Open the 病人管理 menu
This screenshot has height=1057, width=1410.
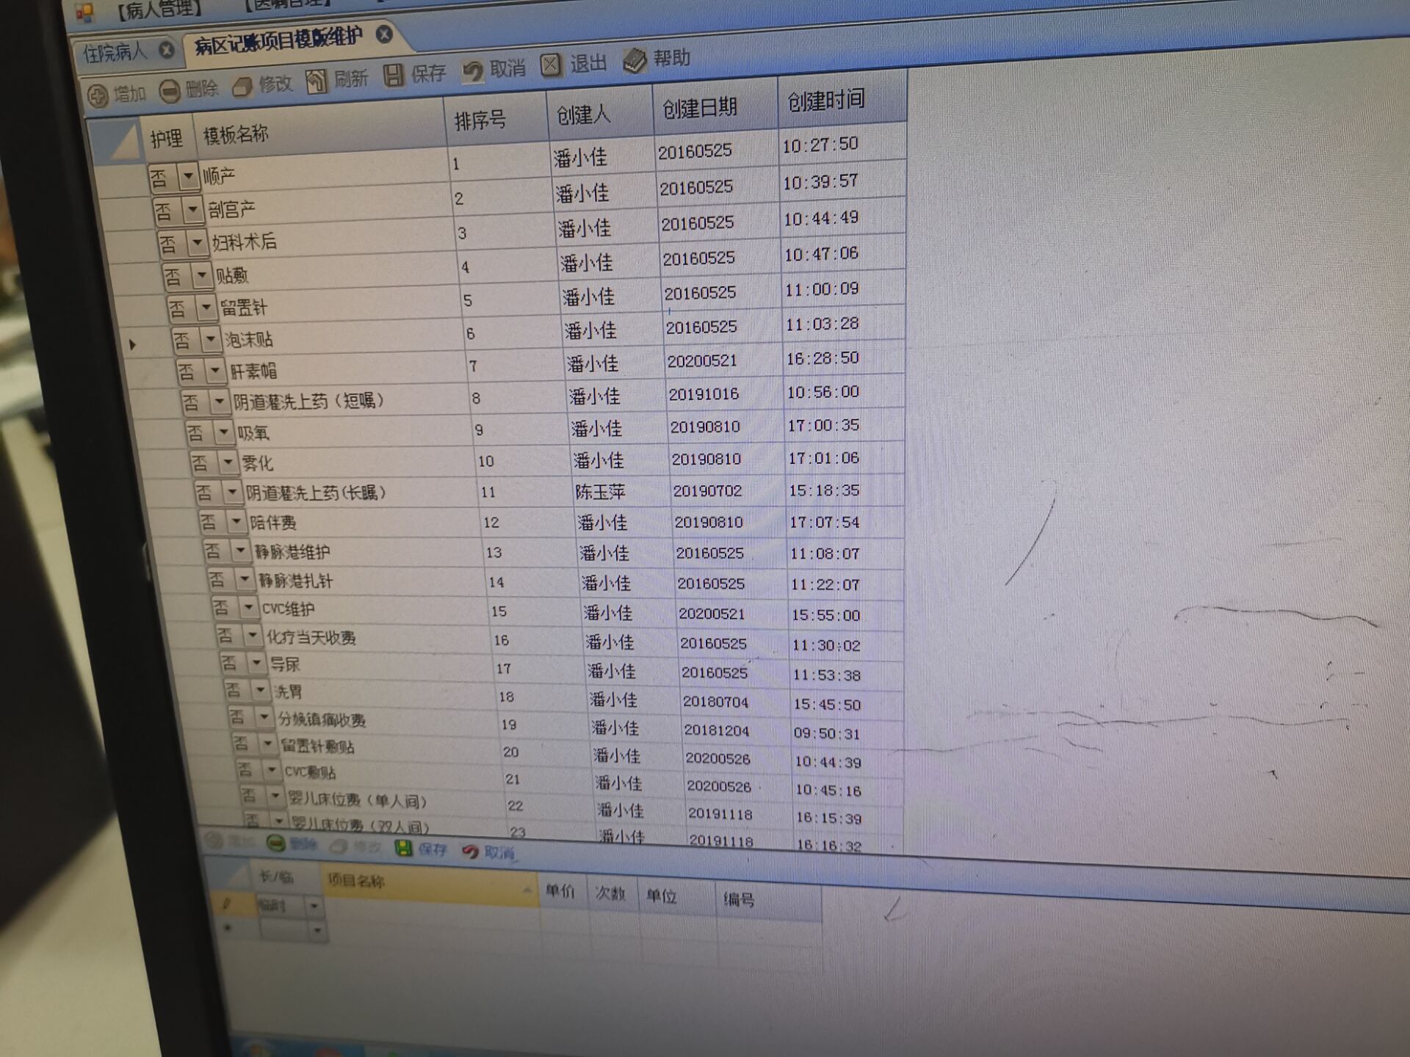[x=159, y=10]
